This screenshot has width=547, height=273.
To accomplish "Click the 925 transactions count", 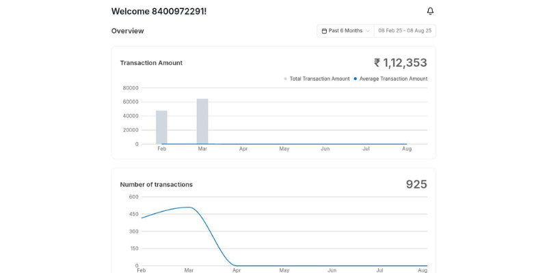I will 416,184.
